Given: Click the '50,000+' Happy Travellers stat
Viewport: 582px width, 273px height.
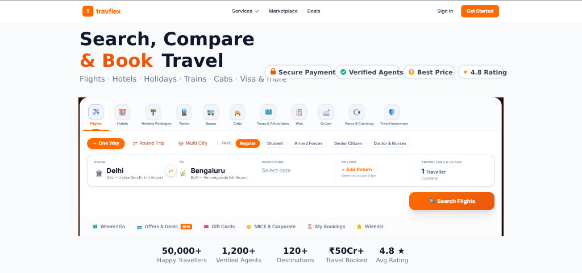Looking at the screenshot, I should coord(182,255).
